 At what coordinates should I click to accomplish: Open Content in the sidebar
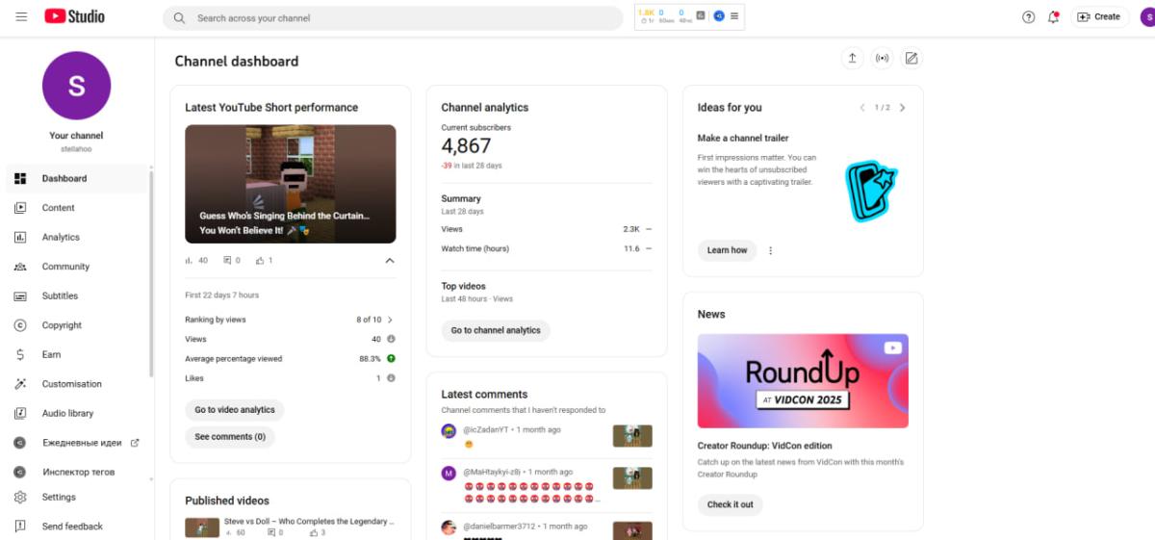pos(79,208)
